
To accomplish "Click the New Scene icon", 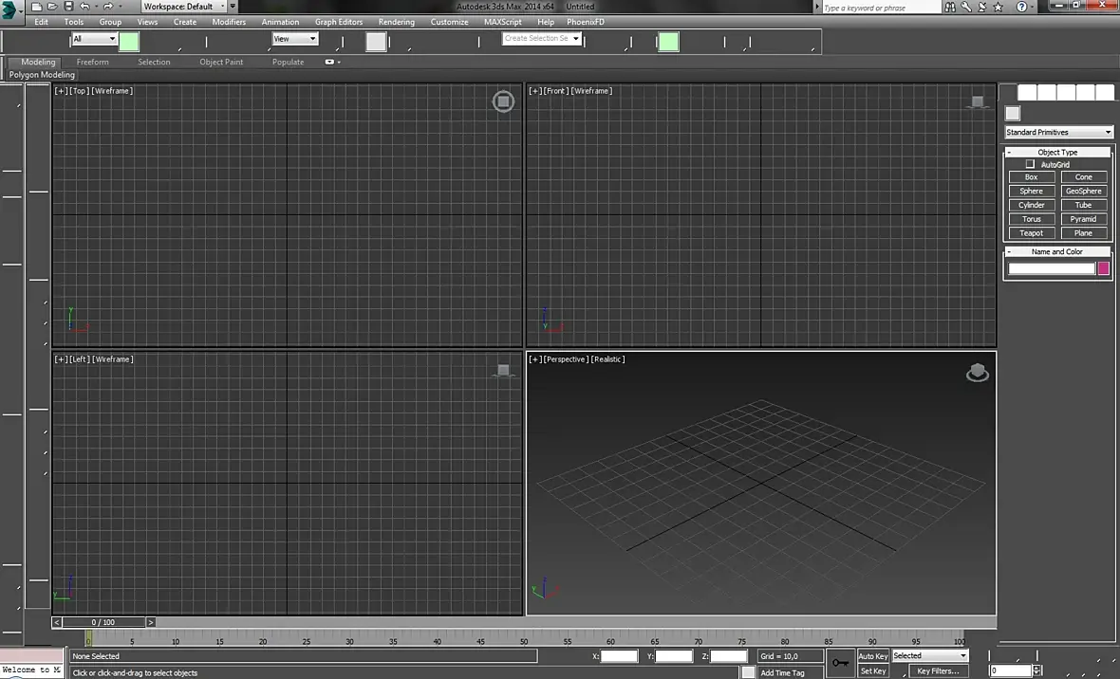I will pyautogui.click(x=36, y=7).
